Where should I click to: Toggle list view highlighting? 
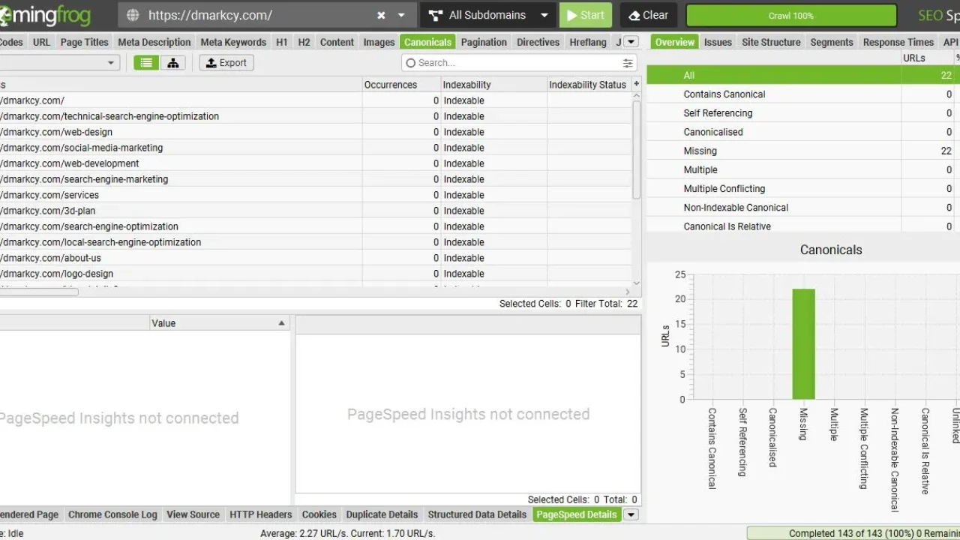[x=146, y=62]
